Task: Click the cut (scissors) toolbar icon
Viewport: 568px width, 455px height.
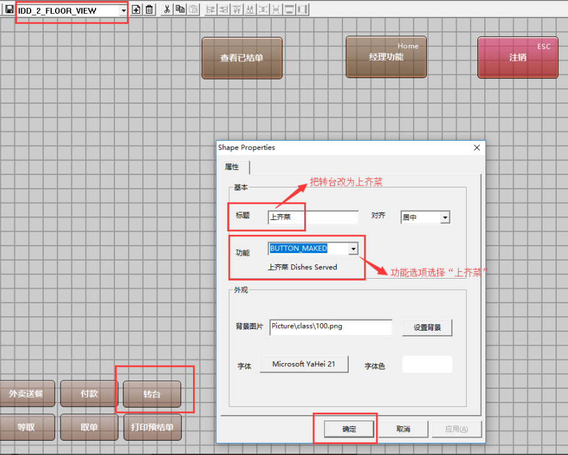Action: pos(167,9)
